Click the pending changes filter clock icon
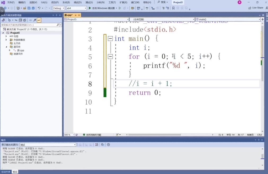The image size is (268, 174). coord(9,20)
